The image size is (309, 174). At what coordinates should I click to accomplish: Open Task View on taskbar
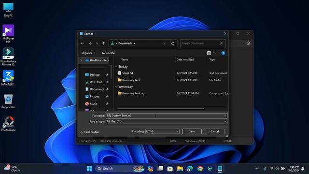coord(160,169)
